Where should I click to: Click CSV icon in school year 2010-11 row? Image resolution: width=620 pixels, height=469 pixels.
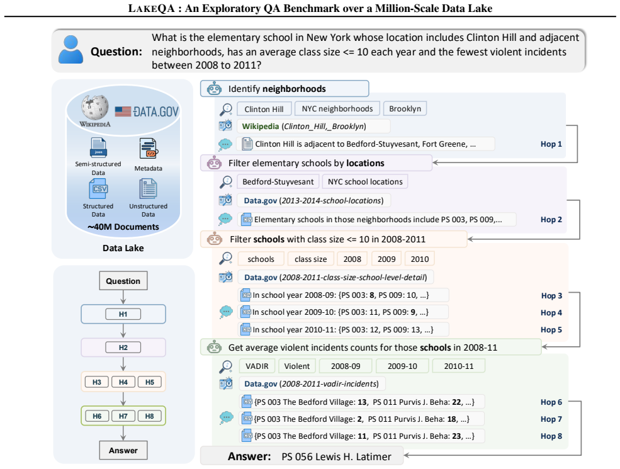tap(246, 329)
